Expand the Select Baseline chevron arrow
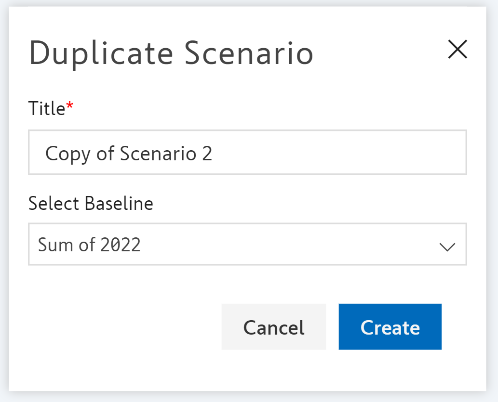The height and width of the screenshot is (402, 498). click(447, 246)
